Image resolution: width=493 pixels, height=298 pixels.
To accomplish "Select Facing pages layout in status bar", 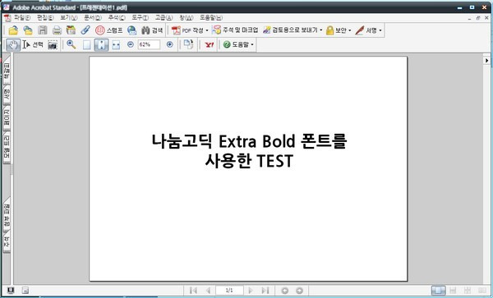I will [x=482, y=291].
